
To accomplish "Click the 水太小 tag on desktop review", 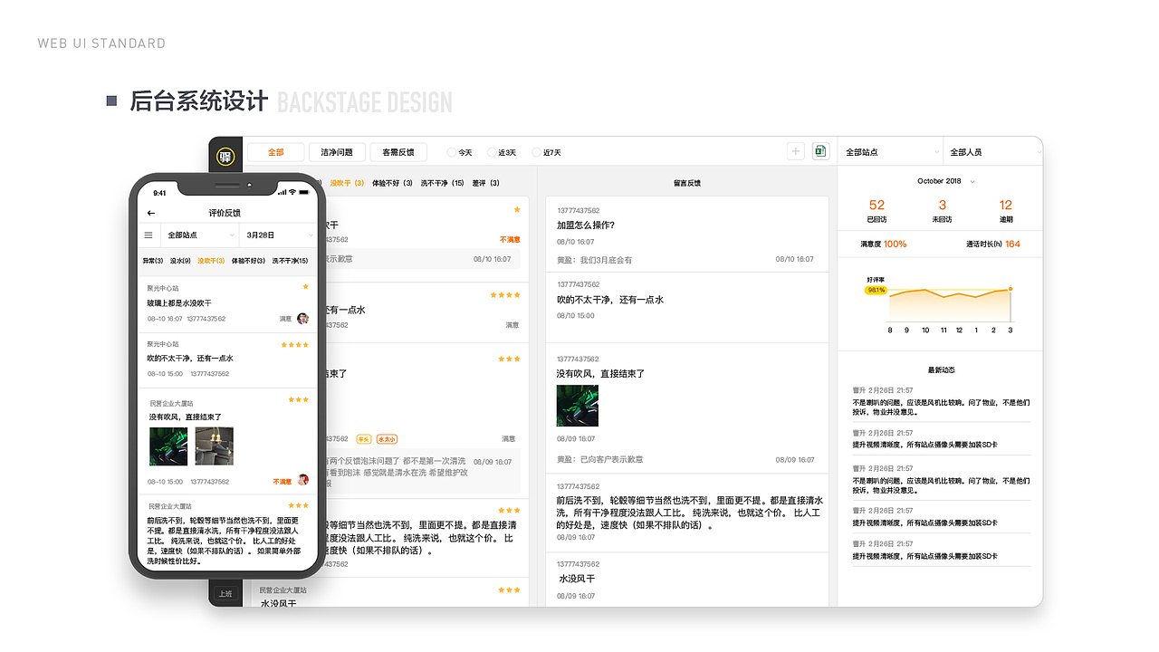I will [x=386, y=438].
